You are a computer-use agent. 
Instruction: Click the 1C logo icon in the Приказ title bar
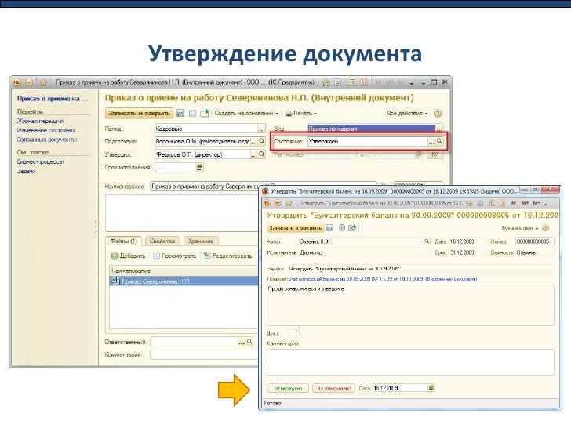tap(16, 82)
